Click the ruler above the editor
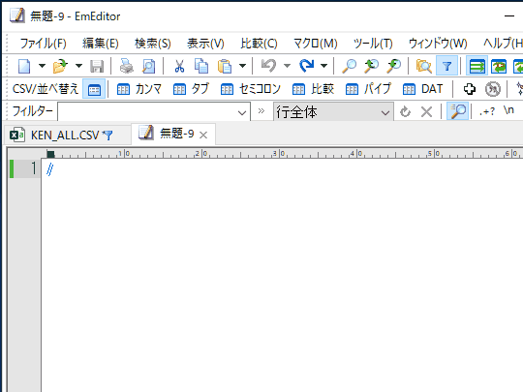Screen dimensions: 523x392 tap(282, 153)
